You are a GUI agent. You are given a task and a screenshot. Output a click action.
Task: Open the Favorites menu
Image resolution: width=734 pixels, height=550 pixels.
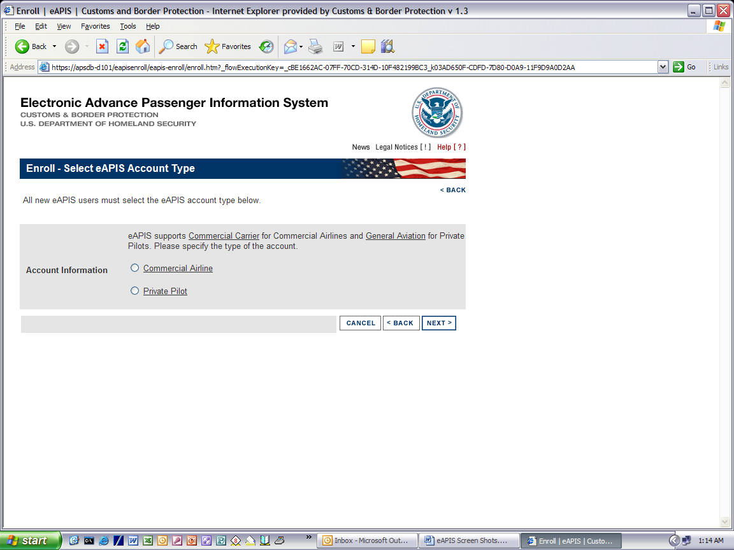[x=95, y=26]
